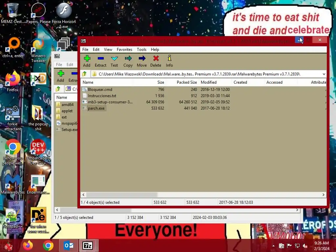Viewport: 336px width, 252px height.
Task: Click the archive path address field
Action: (206, 74)
